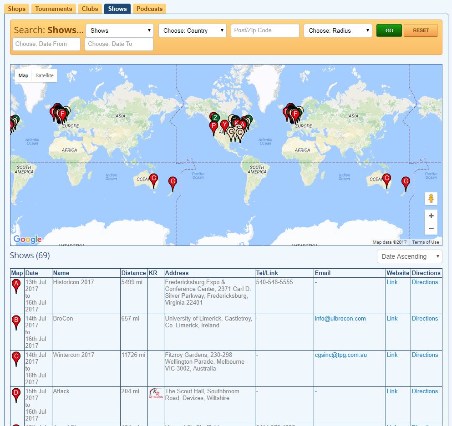
Task: Open the Date Ascending sort dropdown
Action: coord(409,256)
